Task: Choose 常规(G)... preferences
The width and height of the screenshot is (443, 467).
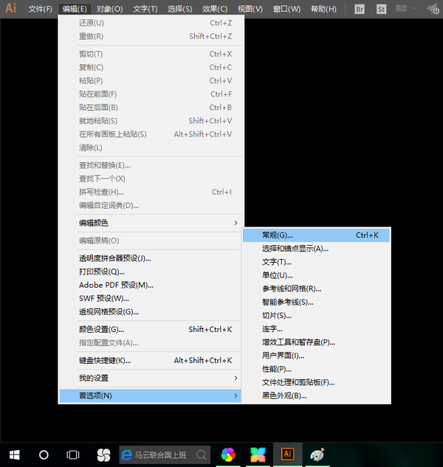Action: click(316, 235)
